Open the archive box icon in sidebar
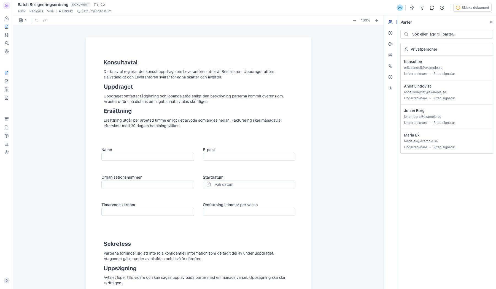 click(x=7, y=119)
